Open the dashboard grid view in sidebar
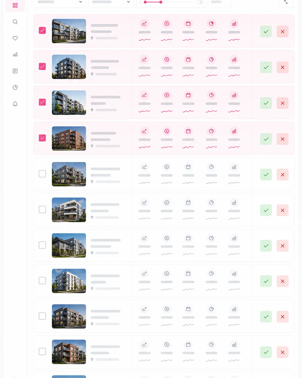 pos(15,5)
